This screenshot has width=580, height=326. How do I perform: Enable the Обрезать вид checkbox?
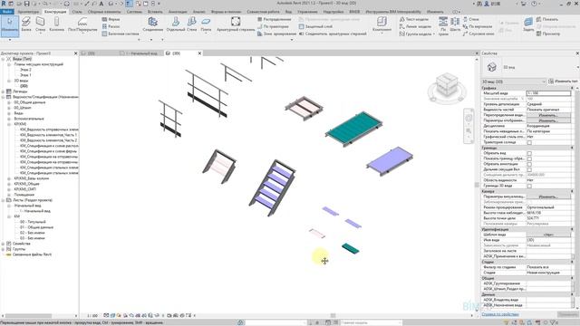point(529,153)
